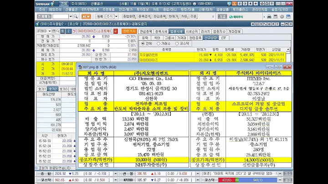The image size is (328, 184).
Task: Open the 차트 menu in menu bar
Action: click(156, 10)
